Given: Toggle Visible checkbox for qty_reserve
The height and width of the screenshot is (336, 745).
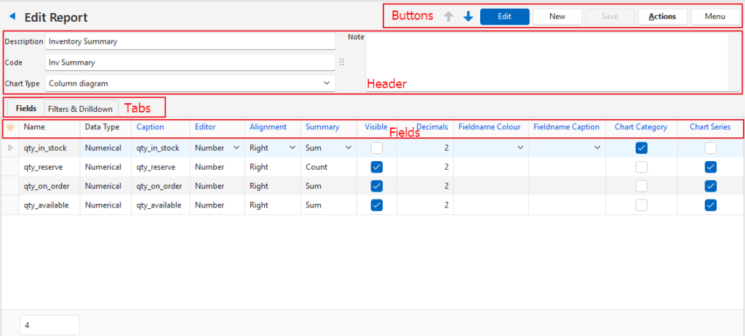Looking at the screenshot, I should tap(377, 167).
